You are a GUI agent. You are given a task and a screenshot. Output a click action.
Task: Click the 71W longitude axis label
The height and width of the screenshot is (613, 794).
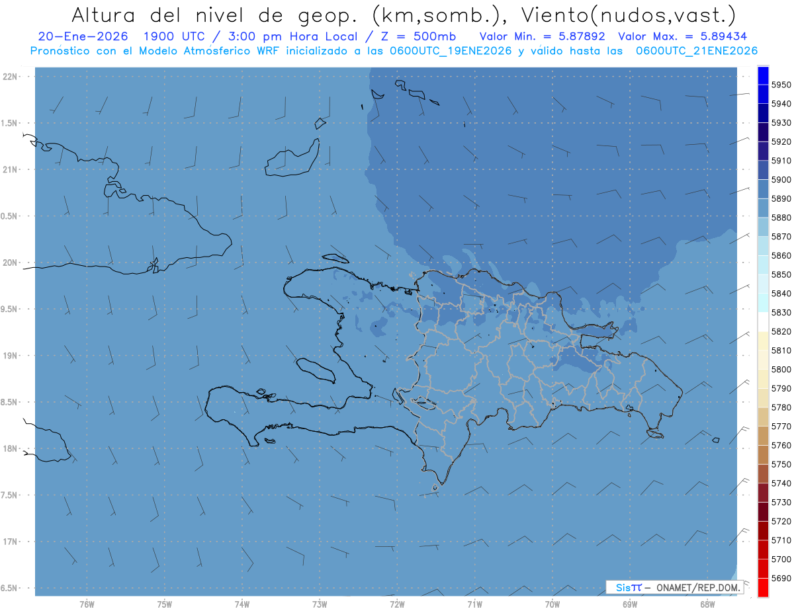pyautogui.click(x=474, y=604)
